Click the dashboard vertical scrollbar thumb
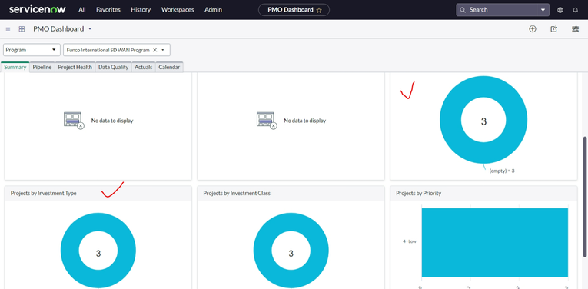 pyautogui.click(x=585, y=197)
